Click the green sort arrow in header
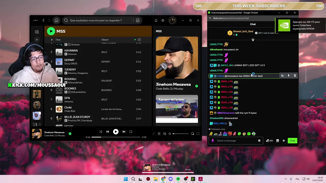This screenshot has width=326, height=183. pyautogui.click(x=135, y=40)
